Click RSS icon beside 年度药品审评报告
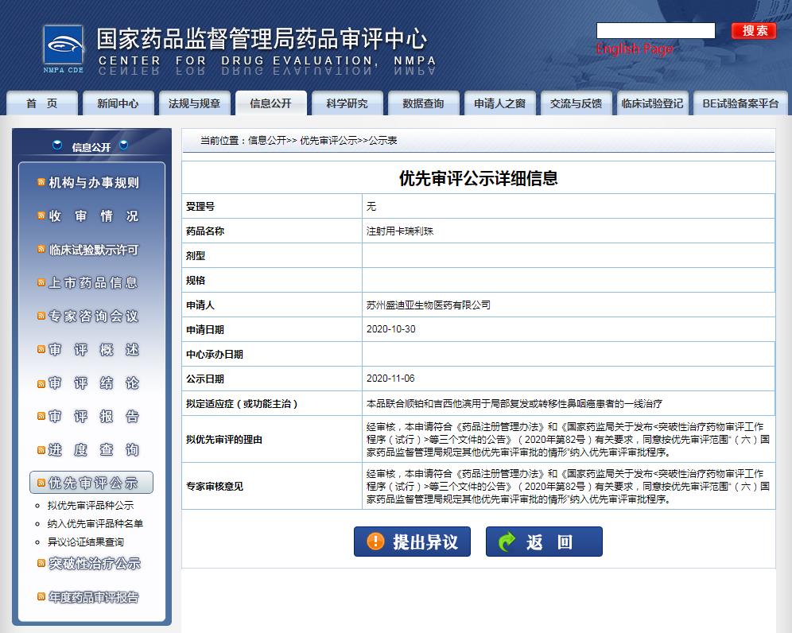The image size is (792, 633). [41, 596]
